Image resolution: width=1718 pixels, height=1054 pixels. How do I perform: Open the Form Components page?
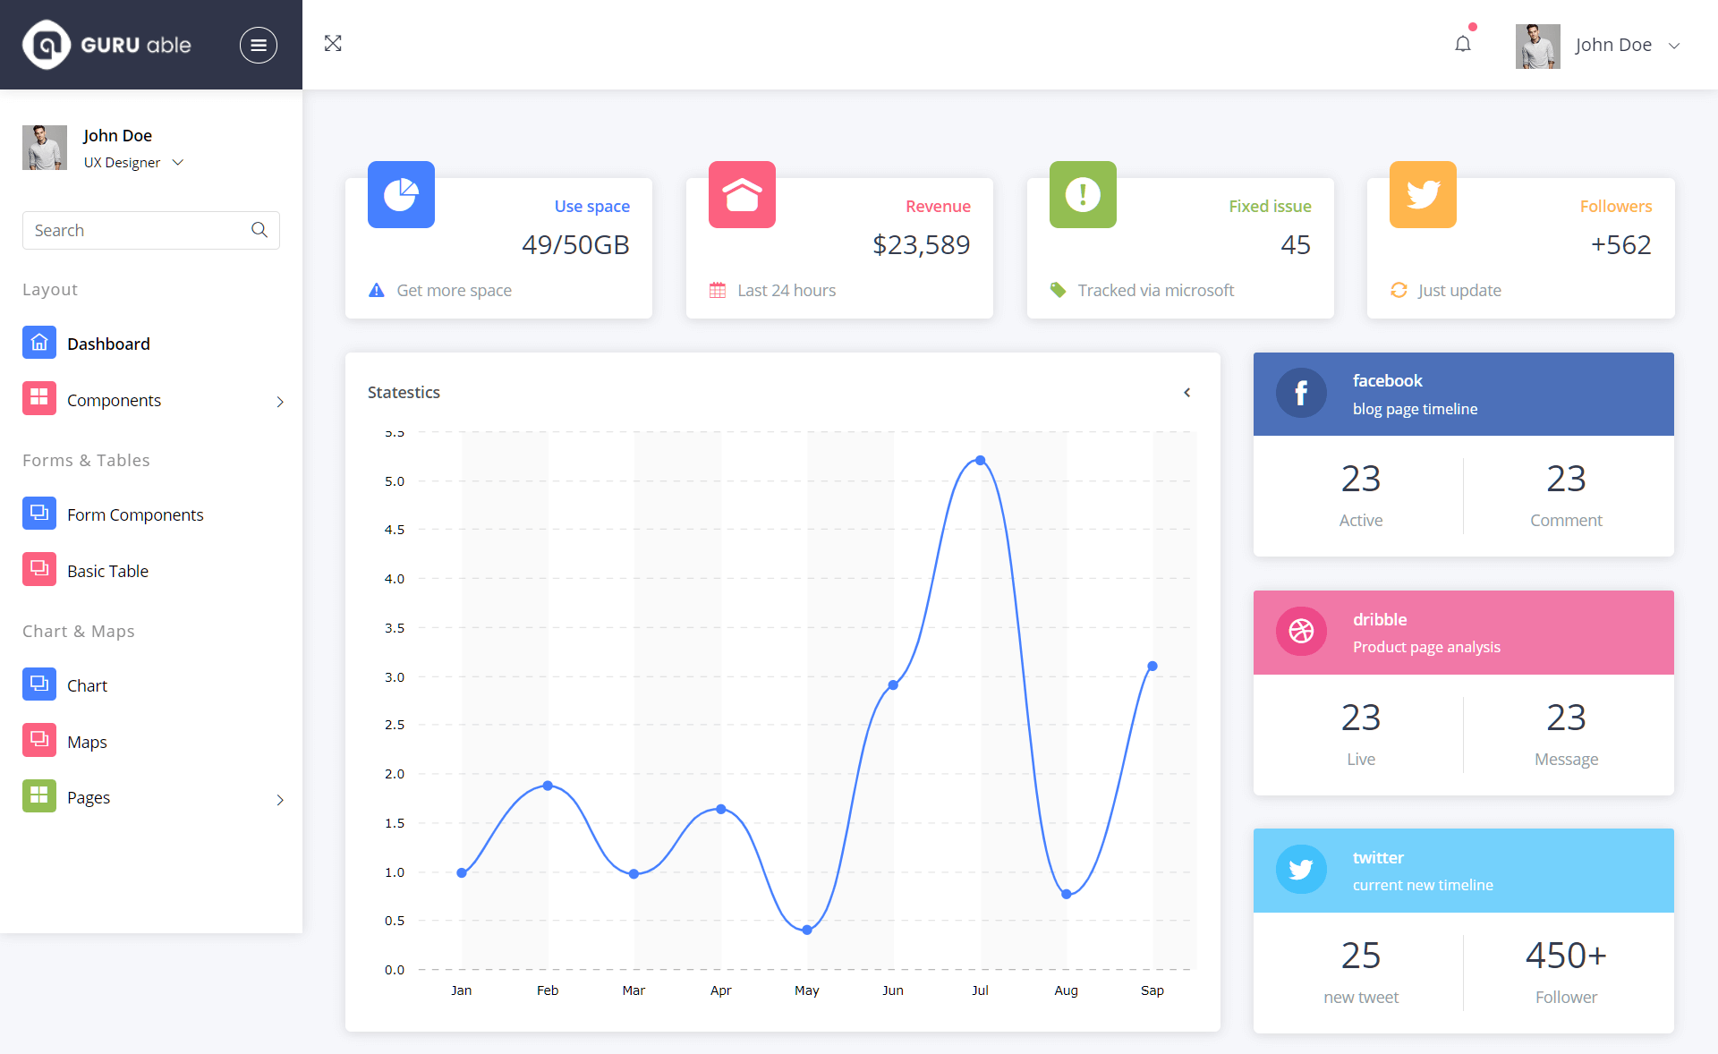135,514
